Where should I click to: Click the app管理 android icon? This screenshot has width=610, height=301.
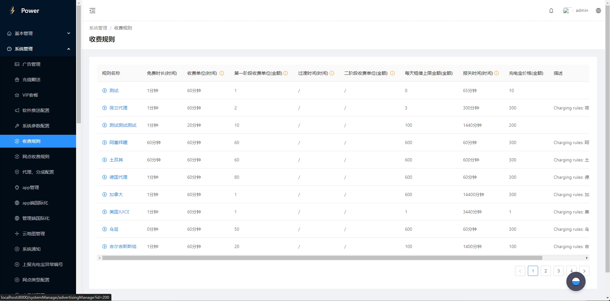pyautogui.click(x=17, y=187)
